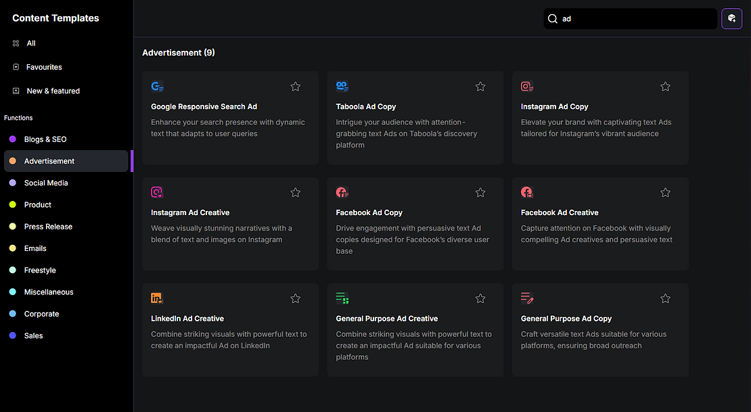This screenshot has width=751, height=412.
Task: Open the Sales category
Action: (x=66, y=336)
